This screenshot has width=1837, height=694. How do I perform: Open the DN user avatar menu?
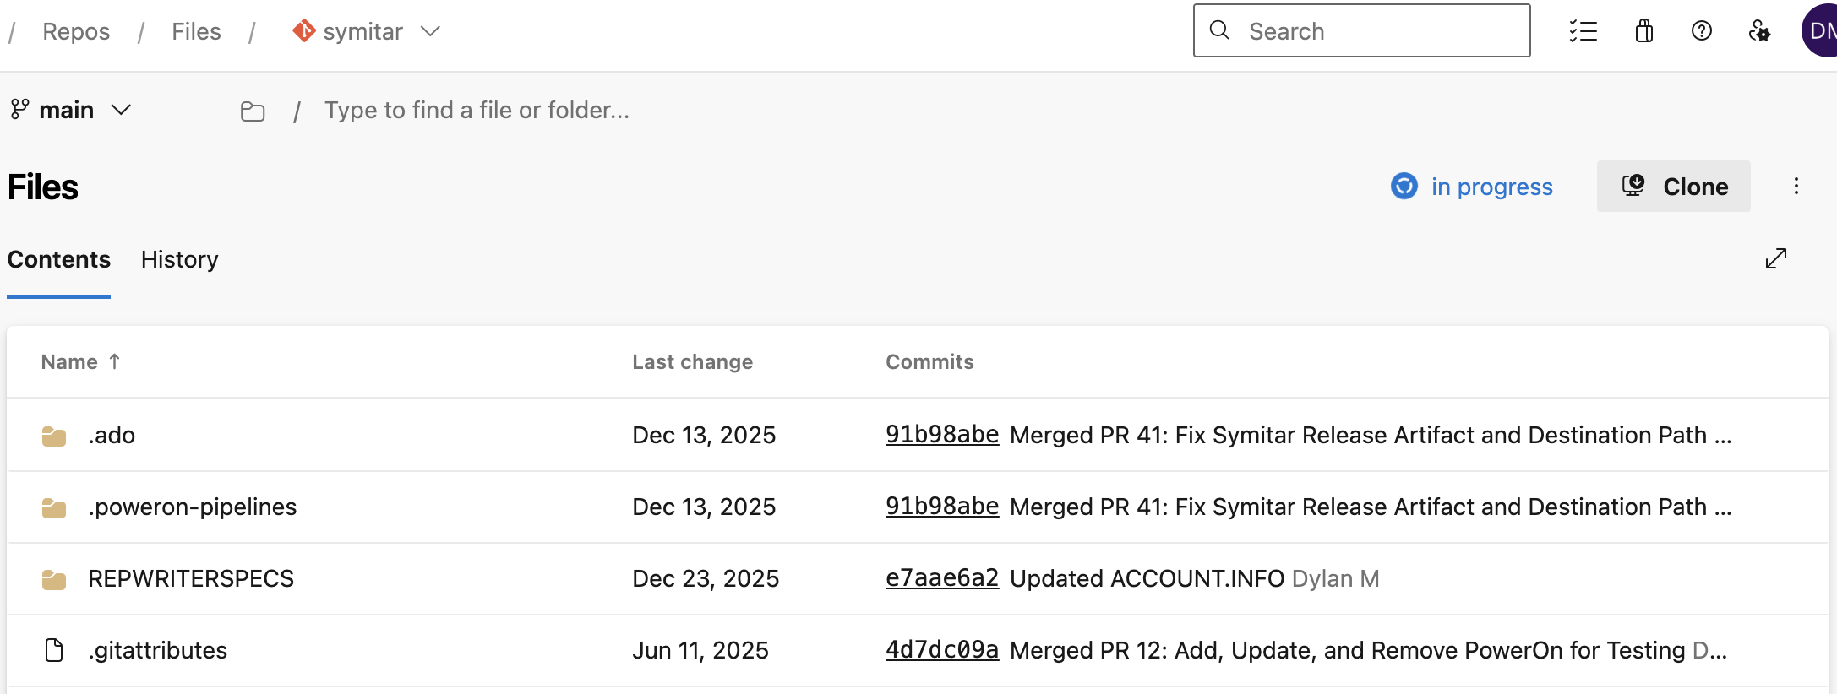click(x=1819, y=31)
